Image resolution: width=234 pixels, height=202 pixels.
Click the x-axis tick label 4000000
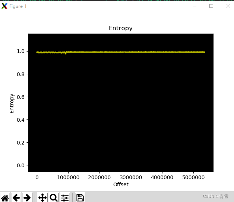(162, 177)
